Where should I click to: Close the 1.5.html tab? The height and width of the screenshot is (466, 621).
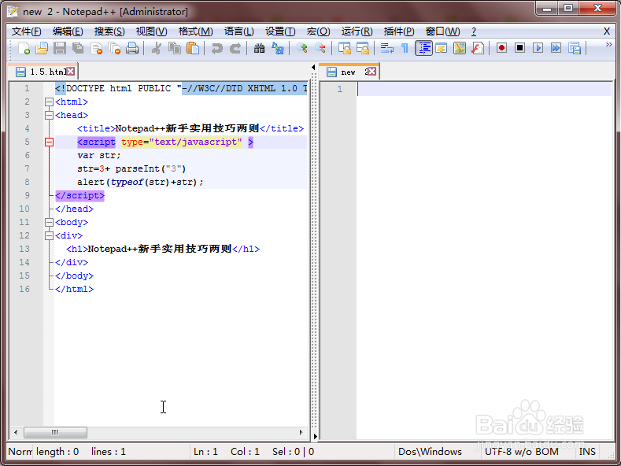pos(71,72)
